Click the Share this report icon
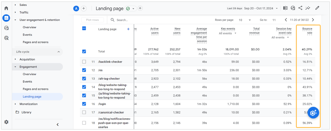This screenshot has height=131, width=331. click(x=300, y=8)
